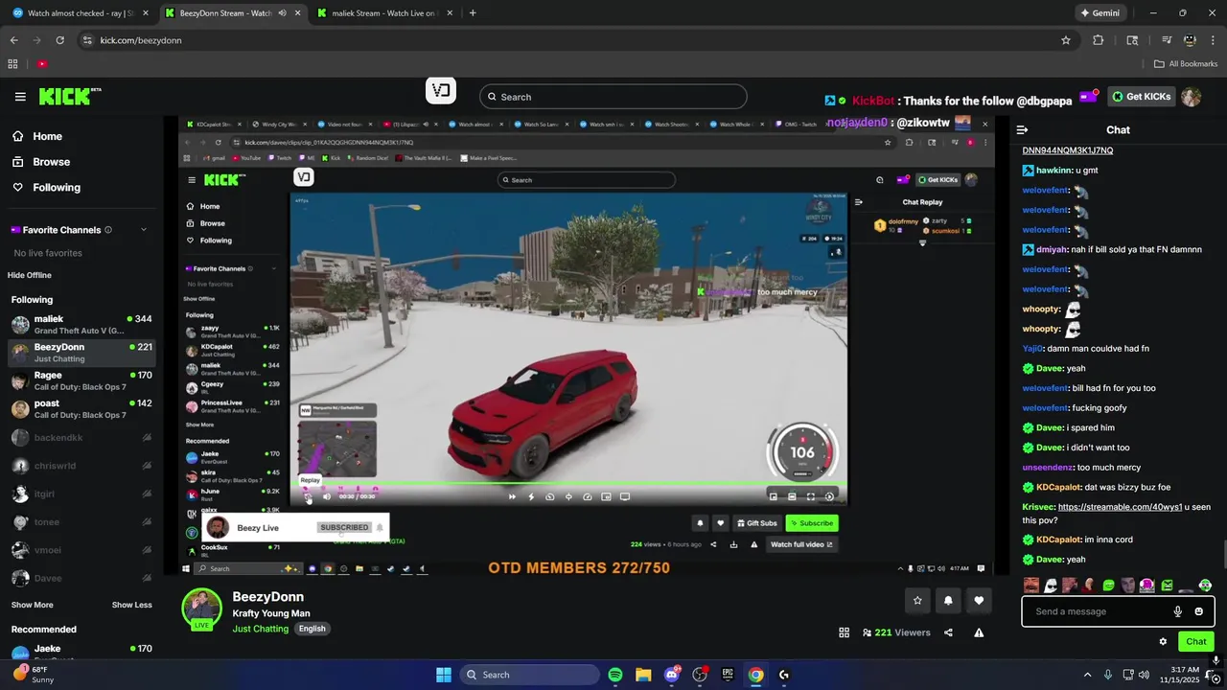Open Ragee channel in Following list
This screenshot has height=690, width=1227.
click(81, 380)
